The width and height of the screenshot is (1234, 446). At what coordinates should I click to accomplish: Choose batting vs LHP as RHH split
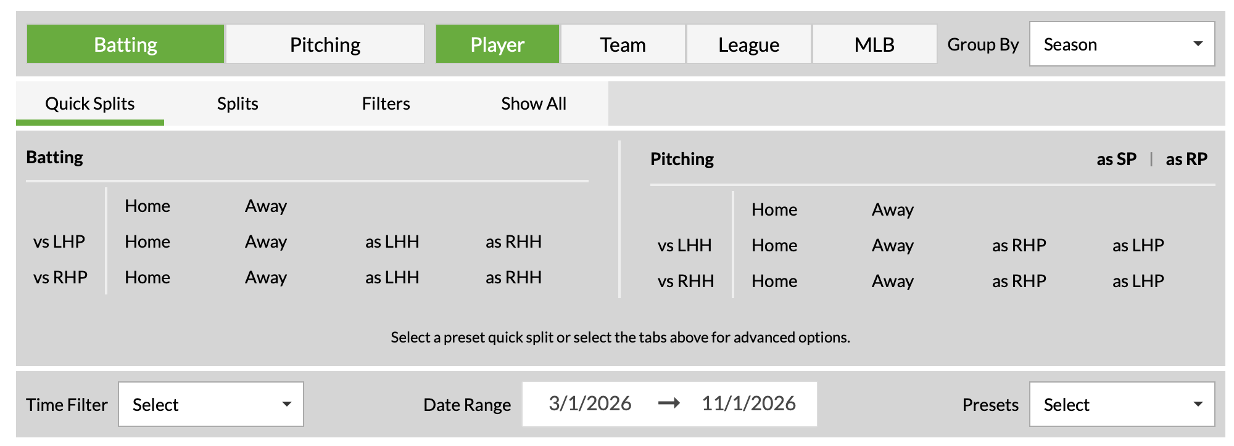tap(513, 241)
